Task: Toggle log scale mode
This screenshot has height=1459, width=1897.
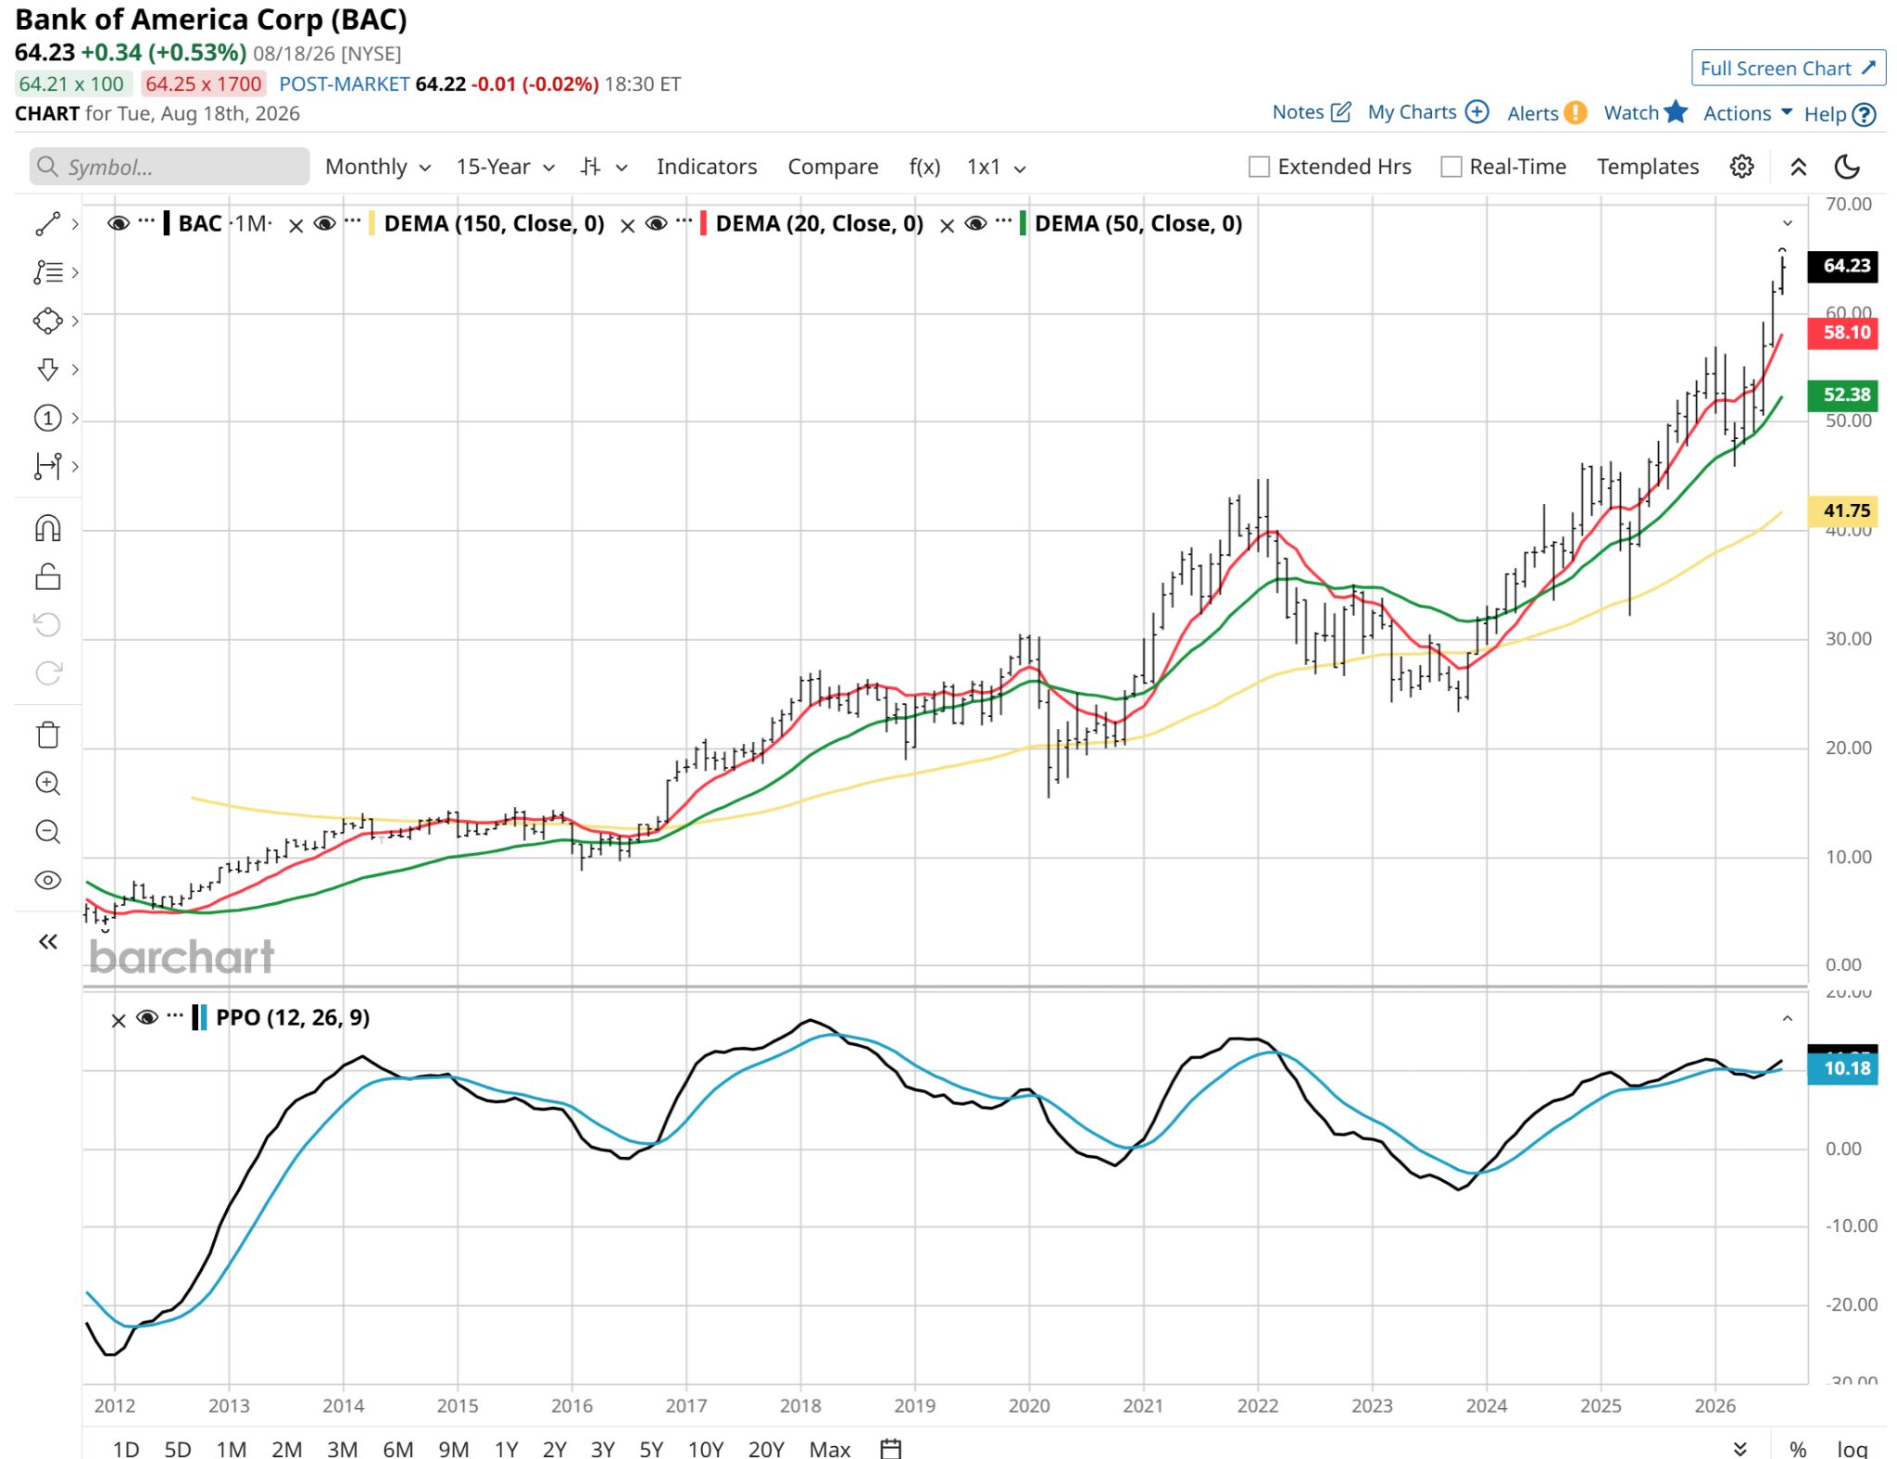Action: pyautogui.click(x=1852, y=1449)
